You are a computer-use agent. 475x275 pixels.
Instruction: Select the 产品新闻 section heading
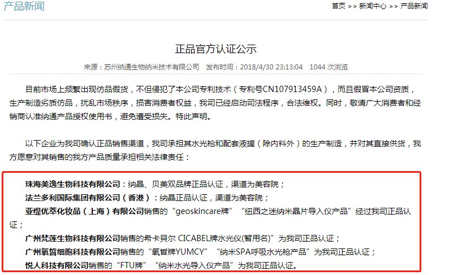pos(24,6)
